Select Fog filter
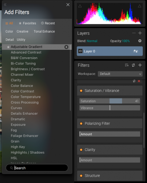The image size is (147, 183). pos(14,130)
